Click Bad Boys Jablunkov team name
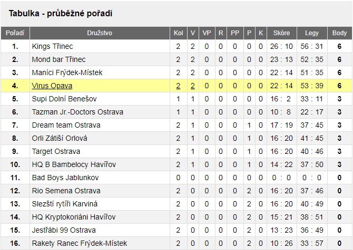353x250 pixels. [x=65, y=178]
